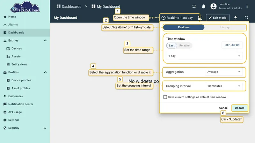255x143 pixels.
Task: Open notifications bell icon
Action: [x=203, y=6]
